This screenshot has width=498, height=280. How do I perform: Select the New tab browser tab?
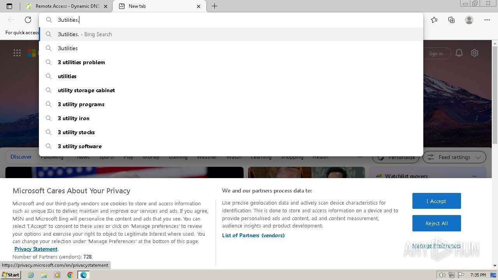160,6
